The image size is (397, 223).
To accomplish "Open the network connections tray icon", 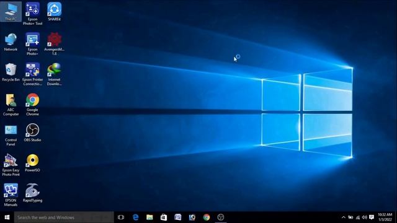I will pos(358,217).
